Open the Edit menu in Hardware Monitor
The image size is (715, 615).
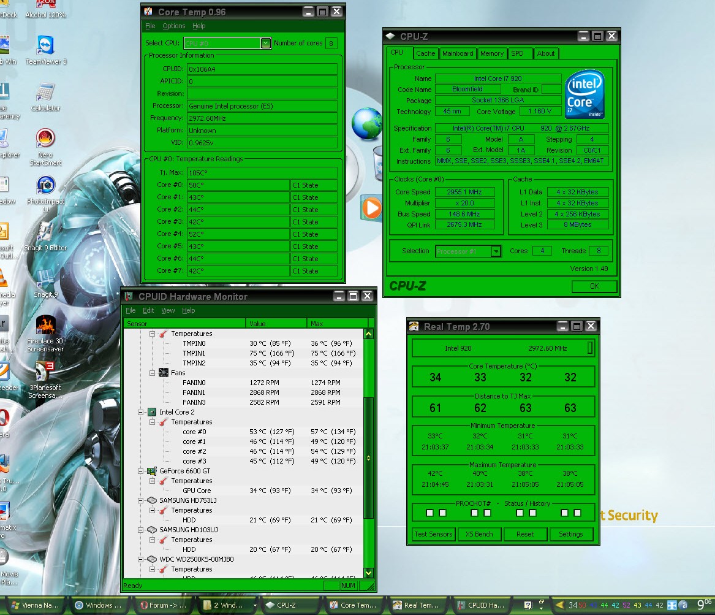coord(148,310)
